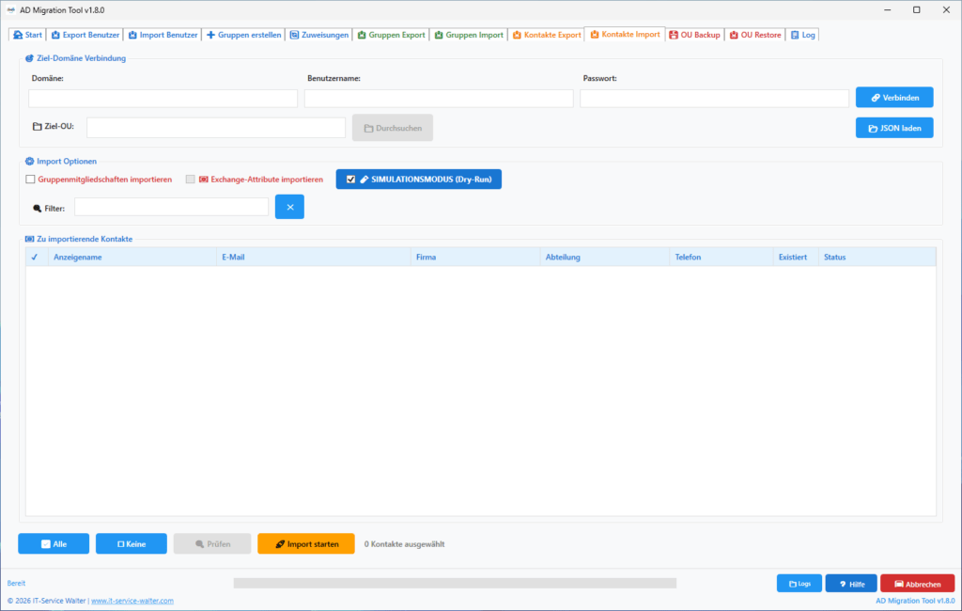Click the Hilfe button

[x=851, y=584]
